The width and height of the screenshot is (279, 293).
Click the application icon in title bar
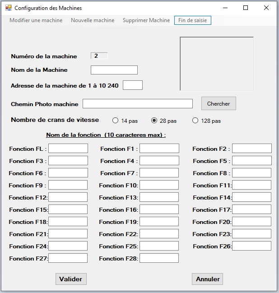click(9, 8)
